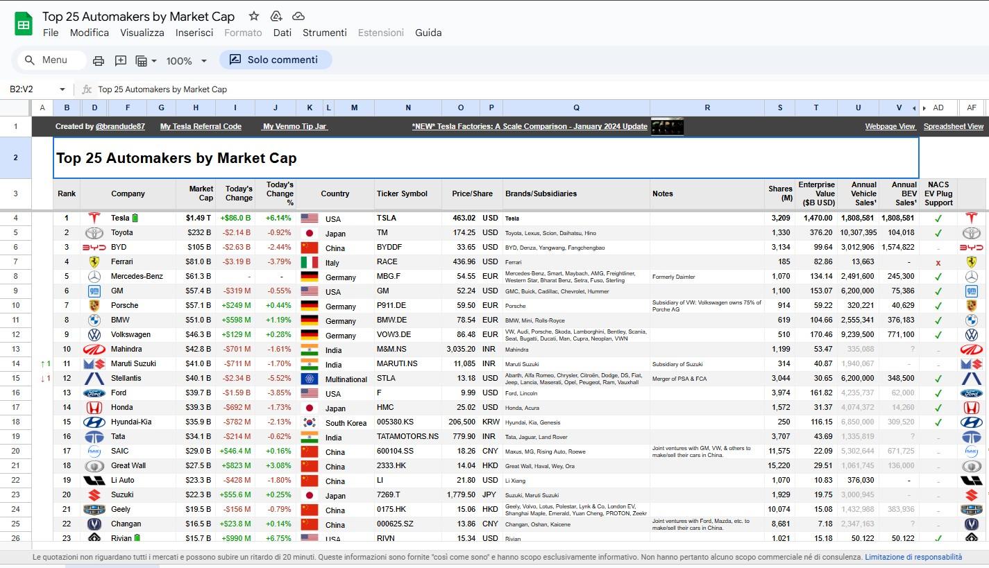
Task: Click the Tata logo icon
Action: coord(94,436)
